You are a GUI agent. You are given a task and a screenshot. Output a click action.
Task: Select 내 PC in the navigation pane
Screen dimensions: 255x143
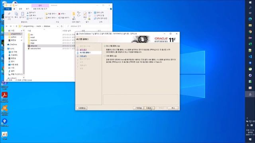point(12,48)
